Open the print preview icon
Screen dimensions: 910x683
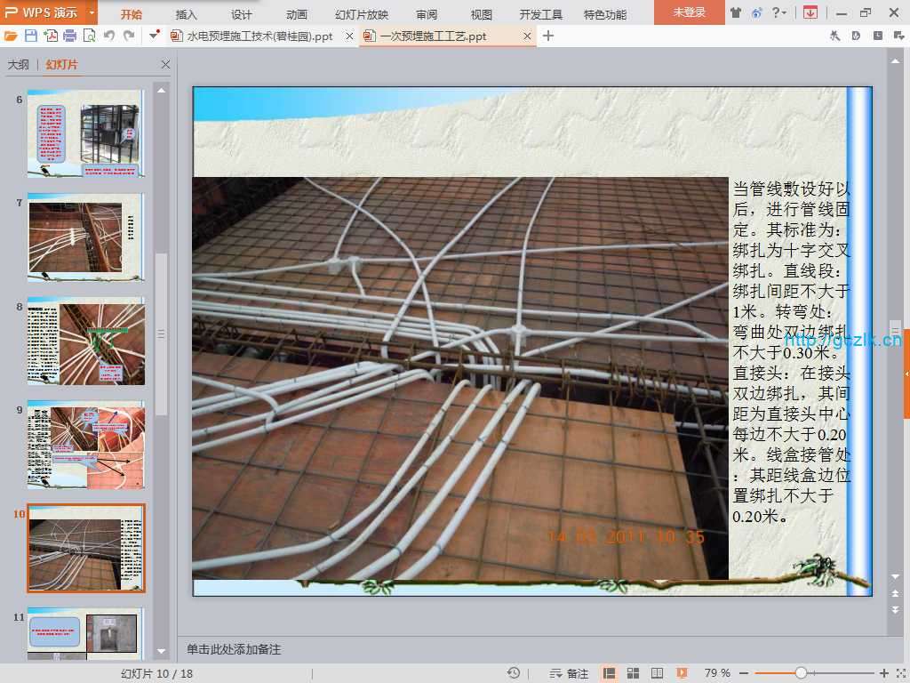89,36
